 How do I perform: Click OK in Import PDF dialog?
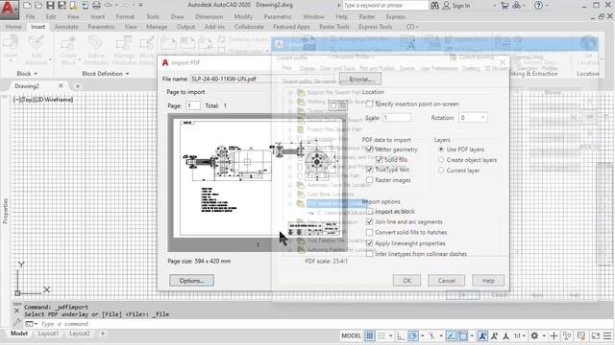click(406, 281)
